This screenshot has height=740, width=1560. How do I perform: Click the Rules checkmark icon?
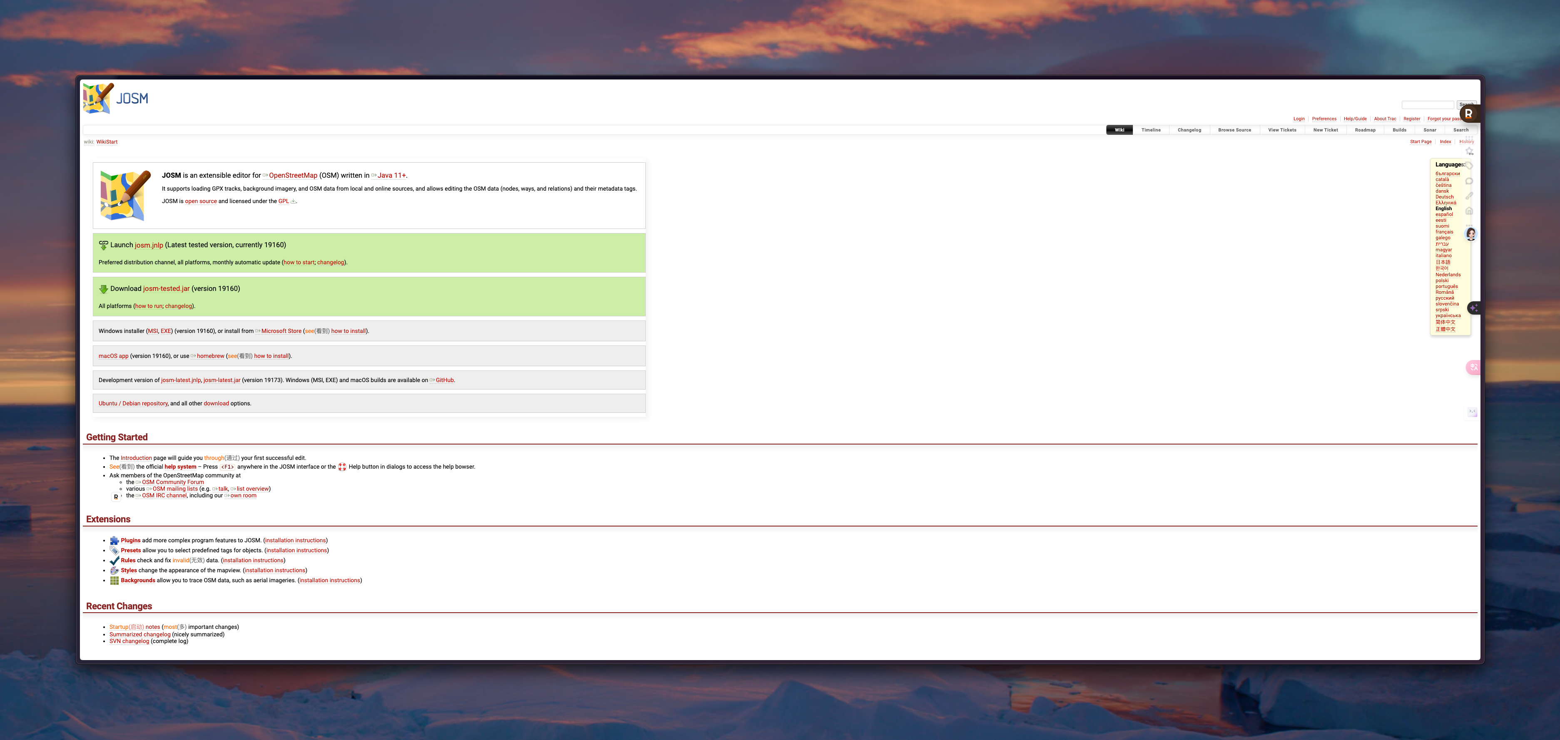(114, 561)
